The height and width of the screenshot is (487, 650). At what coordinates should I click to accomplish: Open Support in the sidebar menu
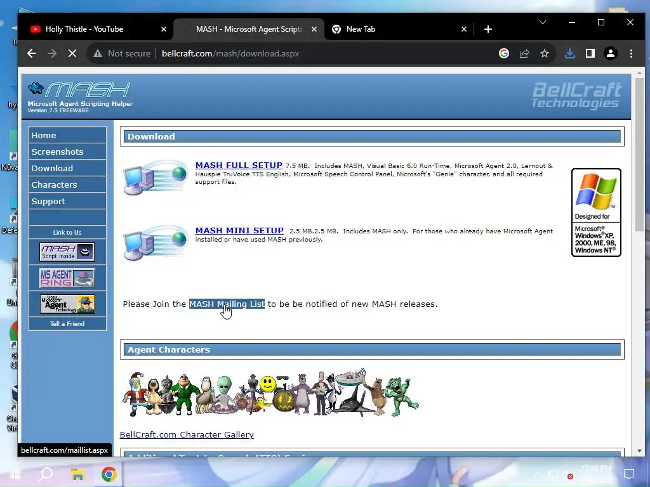(67, 201)
